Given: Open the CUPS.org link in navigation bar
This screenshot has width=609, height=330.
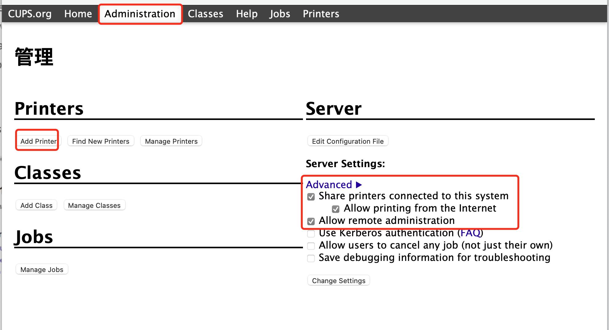Looking at the screenshot, I should click(30, 14).
